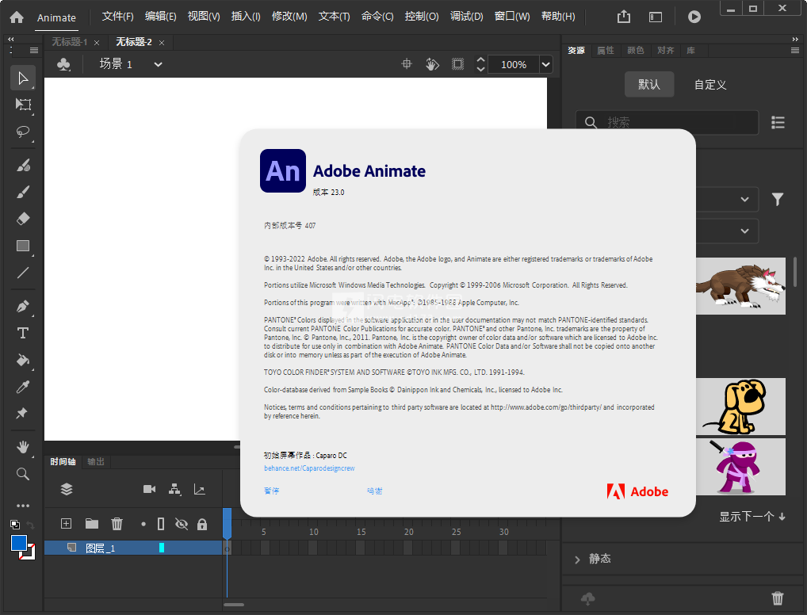Click the 默认 button in Assets

[x=649, y=84]
